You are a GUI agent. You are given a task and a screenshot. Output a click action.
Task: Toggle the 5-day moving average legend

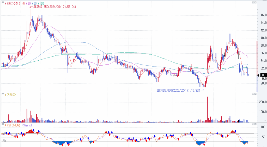click(x=23, y=3)
